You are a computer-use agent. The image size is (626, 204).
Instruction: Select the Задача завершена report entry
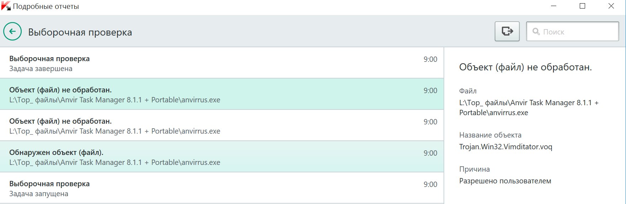[222, 63]
